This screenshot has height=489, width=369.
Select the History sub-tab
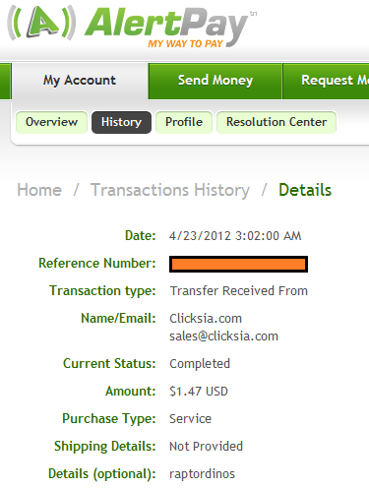click(121, 122)
